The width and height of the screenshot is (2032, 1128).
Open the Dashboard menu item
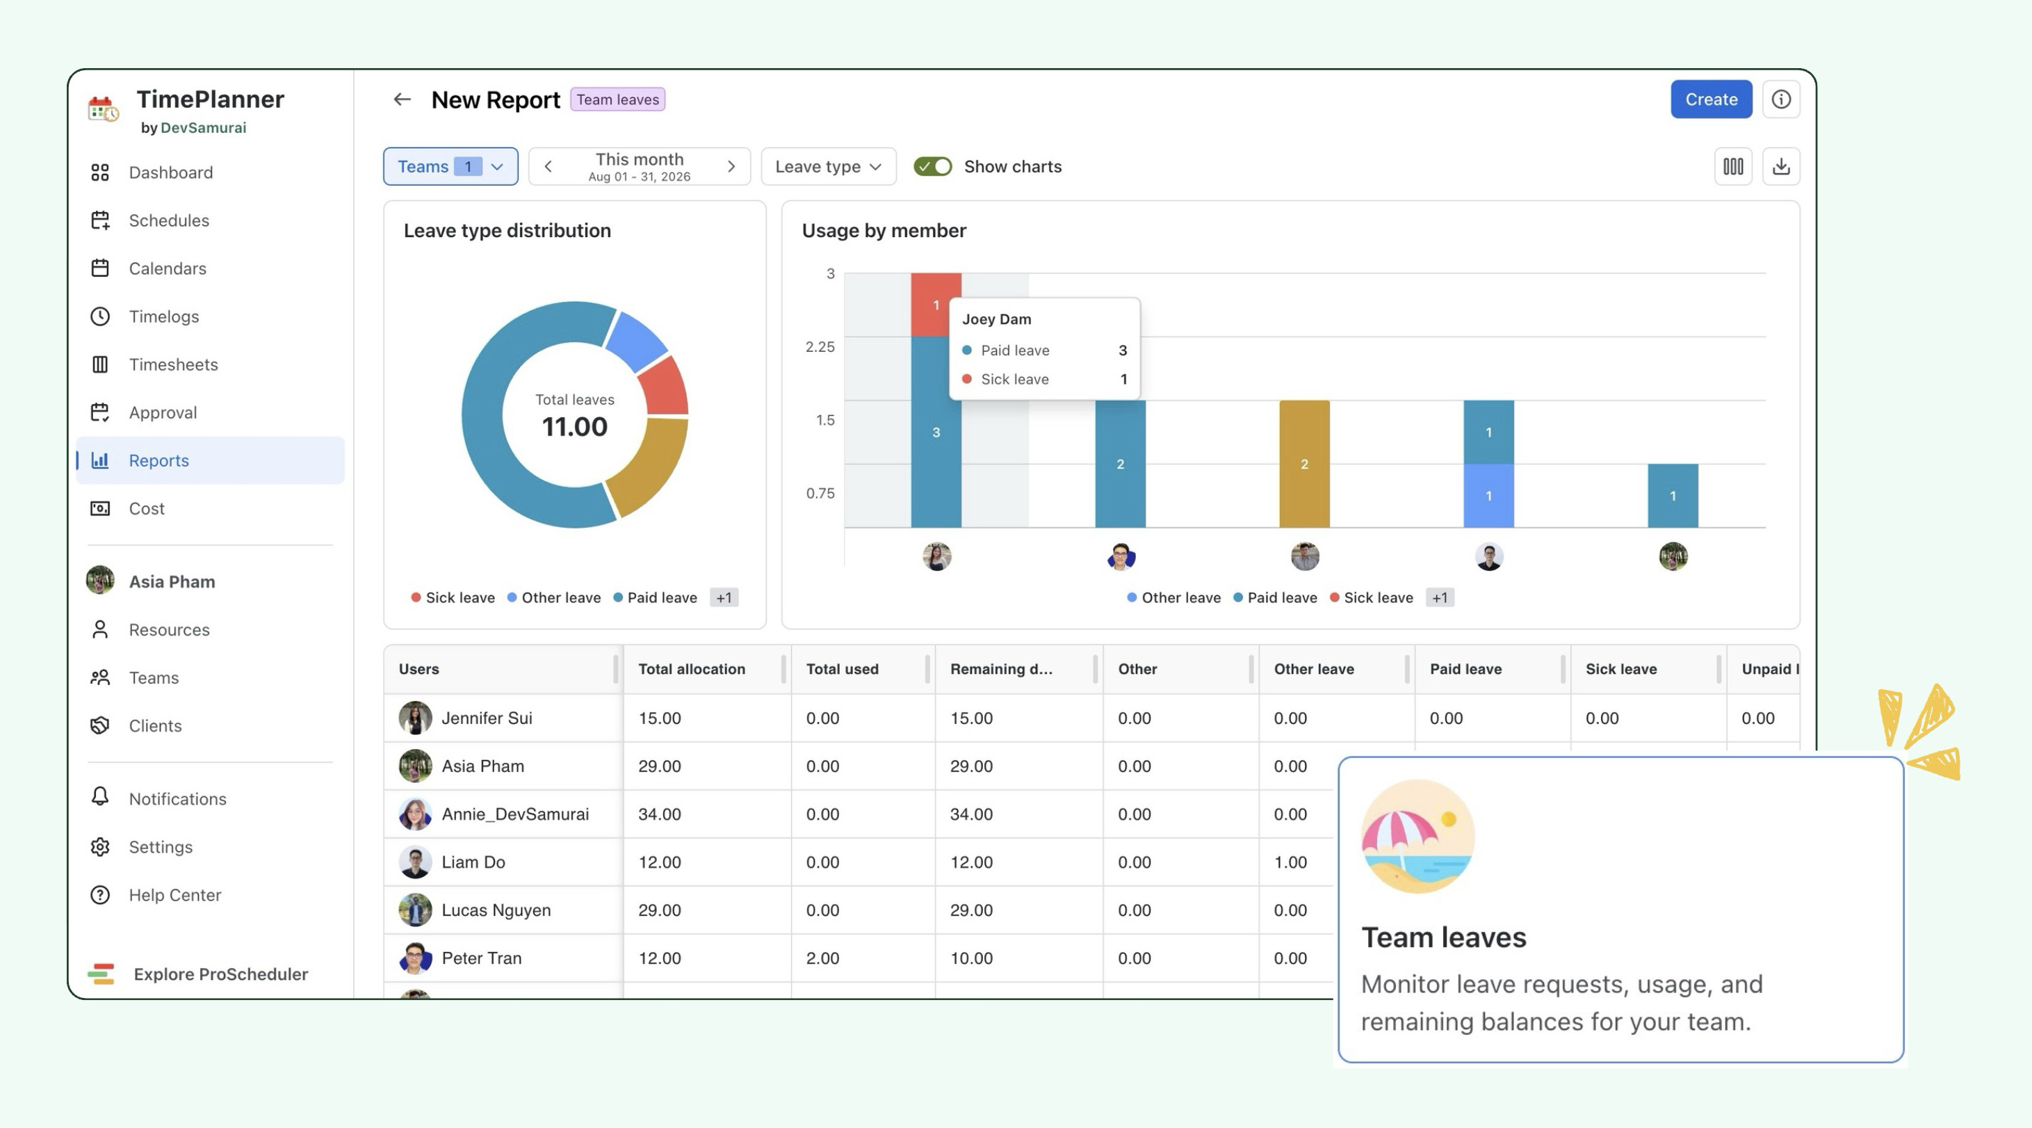[210, 173]
